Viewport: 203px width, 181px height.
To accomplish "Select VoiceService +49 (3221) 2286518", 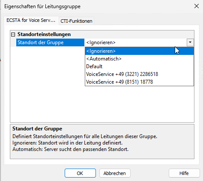I will pyautogui.click(x=139, y=74).
